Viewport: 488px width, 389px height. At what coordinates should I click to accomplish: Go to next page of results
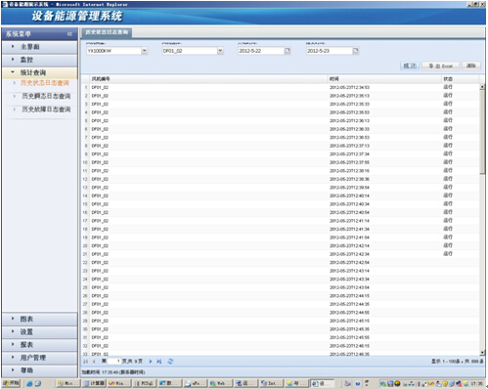(x=151, y=362)
